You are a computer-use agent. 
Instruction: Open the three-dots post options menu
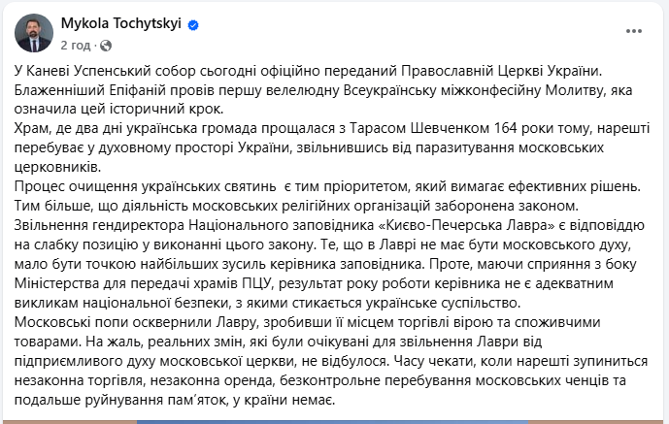pos(634,31)
